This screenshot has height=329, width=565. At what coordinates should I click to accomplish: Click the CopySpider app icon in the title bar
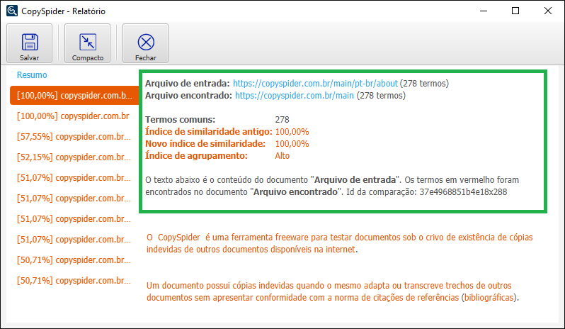click(12, 11)
